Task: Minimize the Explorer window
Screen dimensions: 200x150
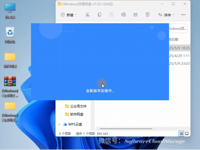Action: click(x=162, y=4)
